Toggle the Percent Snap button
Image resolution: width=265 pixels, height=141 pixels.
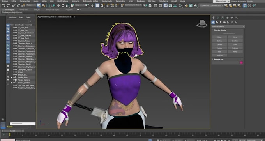(x=112, y=5)
